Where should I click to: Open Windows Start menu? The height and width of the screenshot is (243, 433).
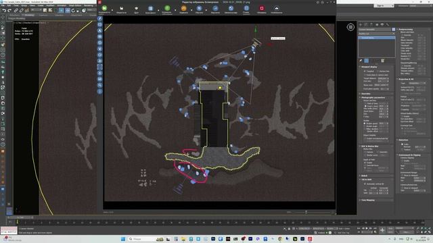123,239
